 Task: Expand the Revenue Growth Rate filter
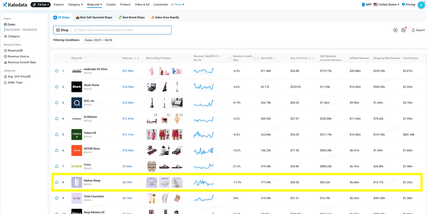coord(20,62)
